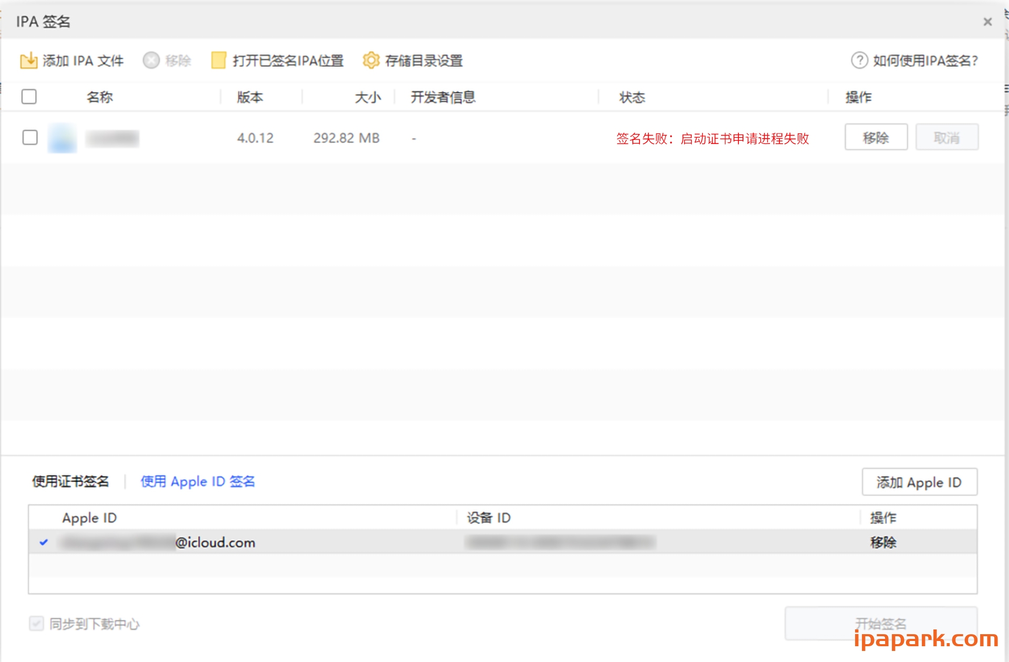Click the grey 移除 remove icon in toolbar
The height and width of the screenshot is (662, 1009).
click(x=151, y=60)
